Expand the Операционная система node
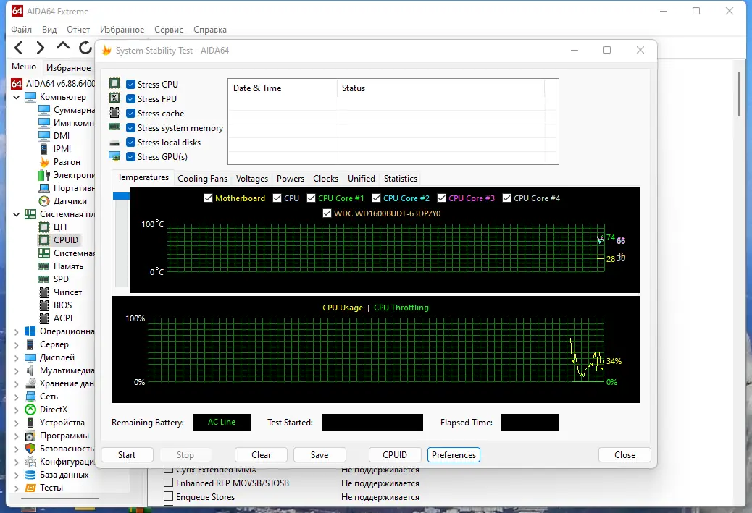This screenshot has width=752, height=513. pos(17,331)
